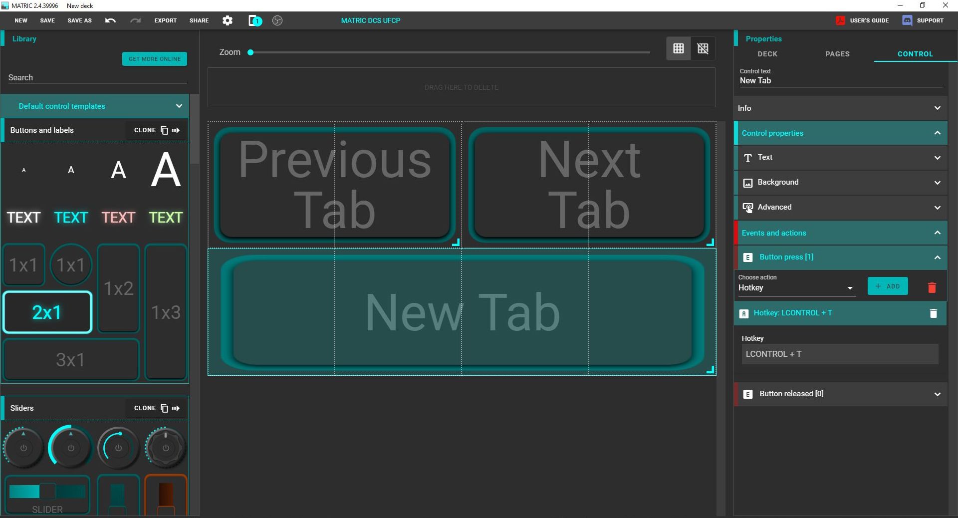Click the undo arrow icon
Image resolution: width=958 pixels, height=518 pixels.
click(x=110, y=20)
